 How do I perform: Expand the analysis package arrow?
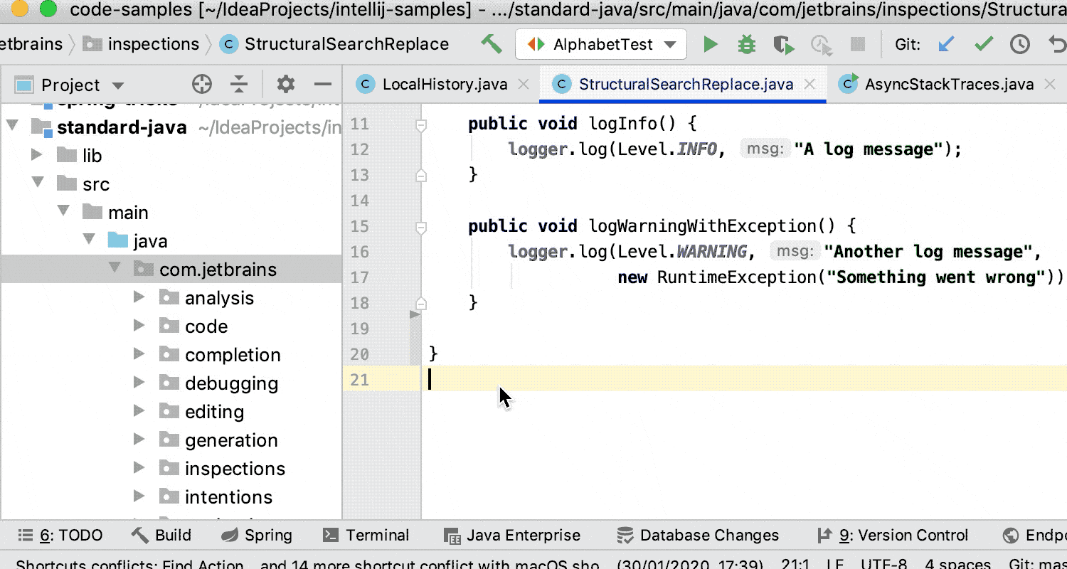140,297
